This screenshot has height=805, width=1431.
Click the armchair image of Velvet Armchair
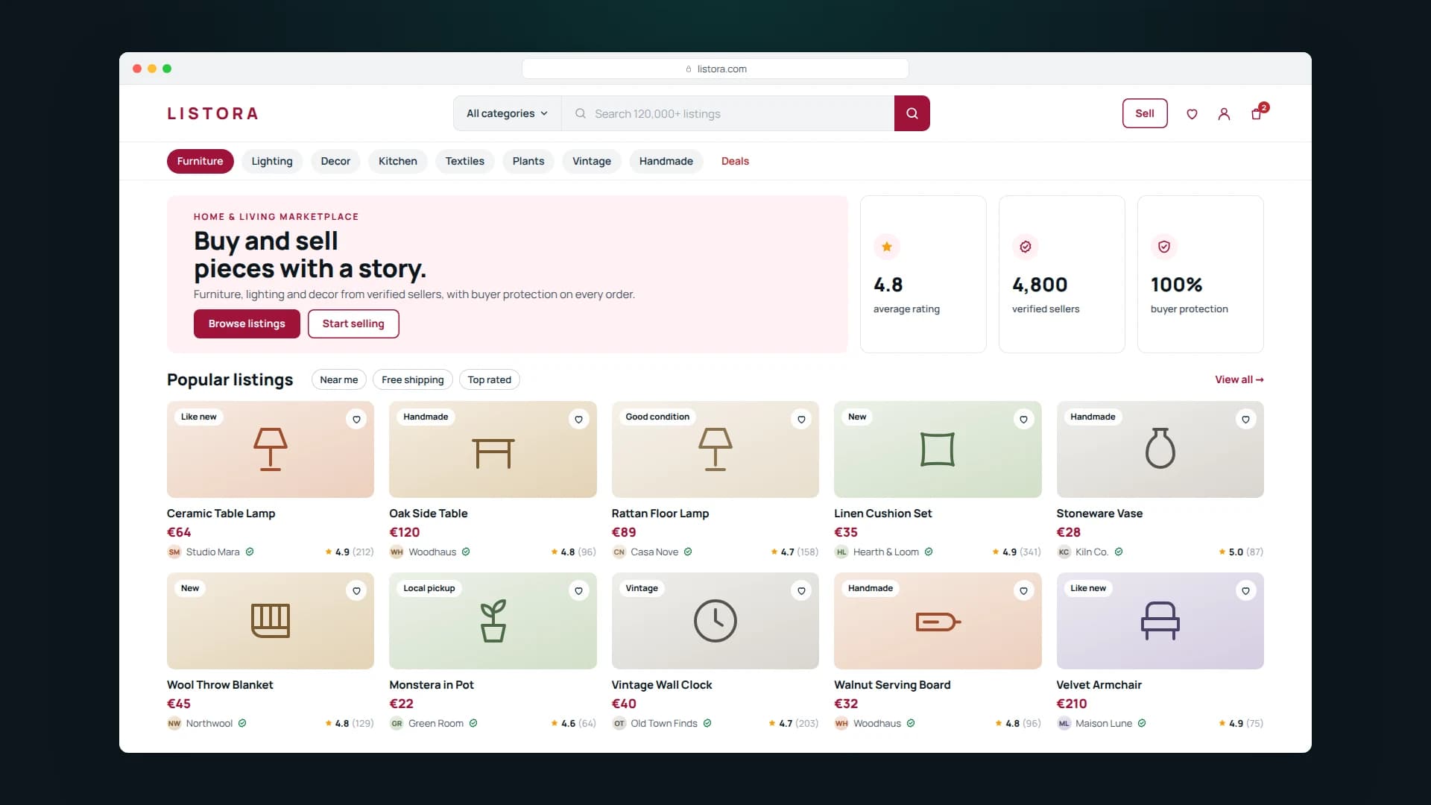coord(1160,621)
